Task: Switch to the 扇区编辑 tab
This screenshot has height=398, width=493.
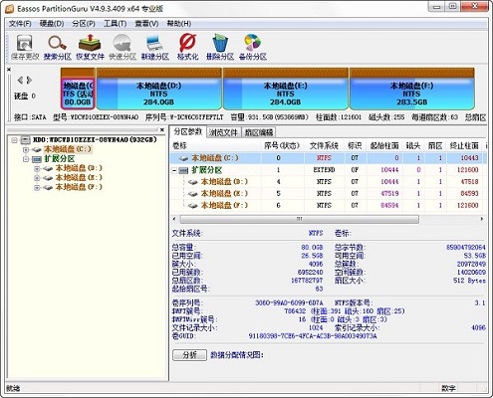Action: coord(259,132)
